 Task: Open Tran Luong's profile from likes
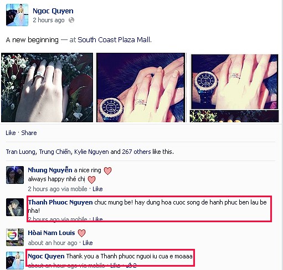tap(20, 152)
